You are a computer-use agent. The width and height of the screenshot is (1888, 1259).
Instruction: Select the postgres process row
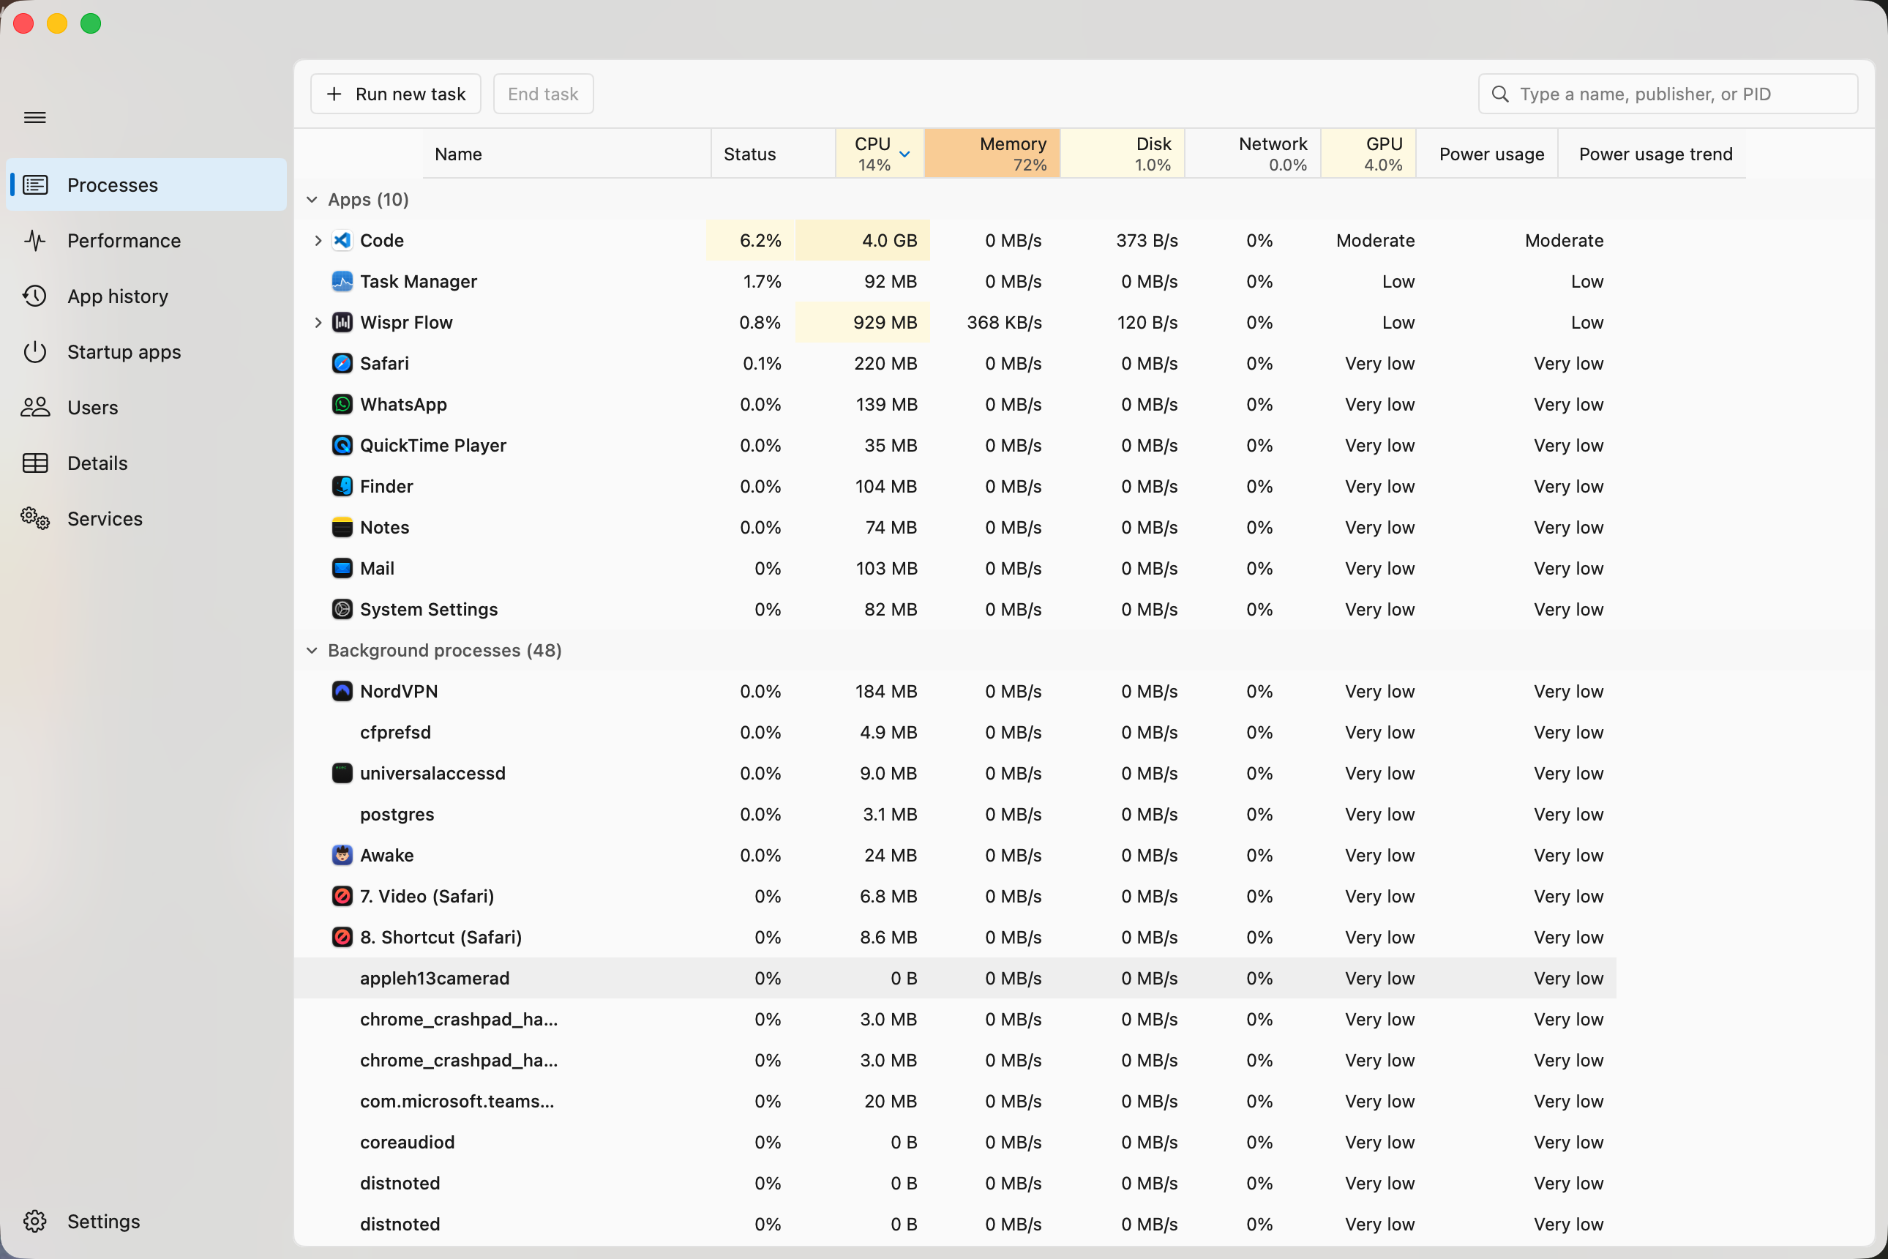(x=955, y=813)
